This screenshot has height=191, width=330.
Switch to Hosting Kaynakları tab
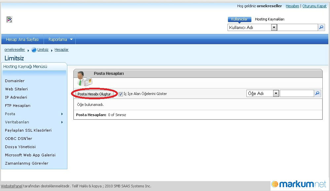coord(270,19)
